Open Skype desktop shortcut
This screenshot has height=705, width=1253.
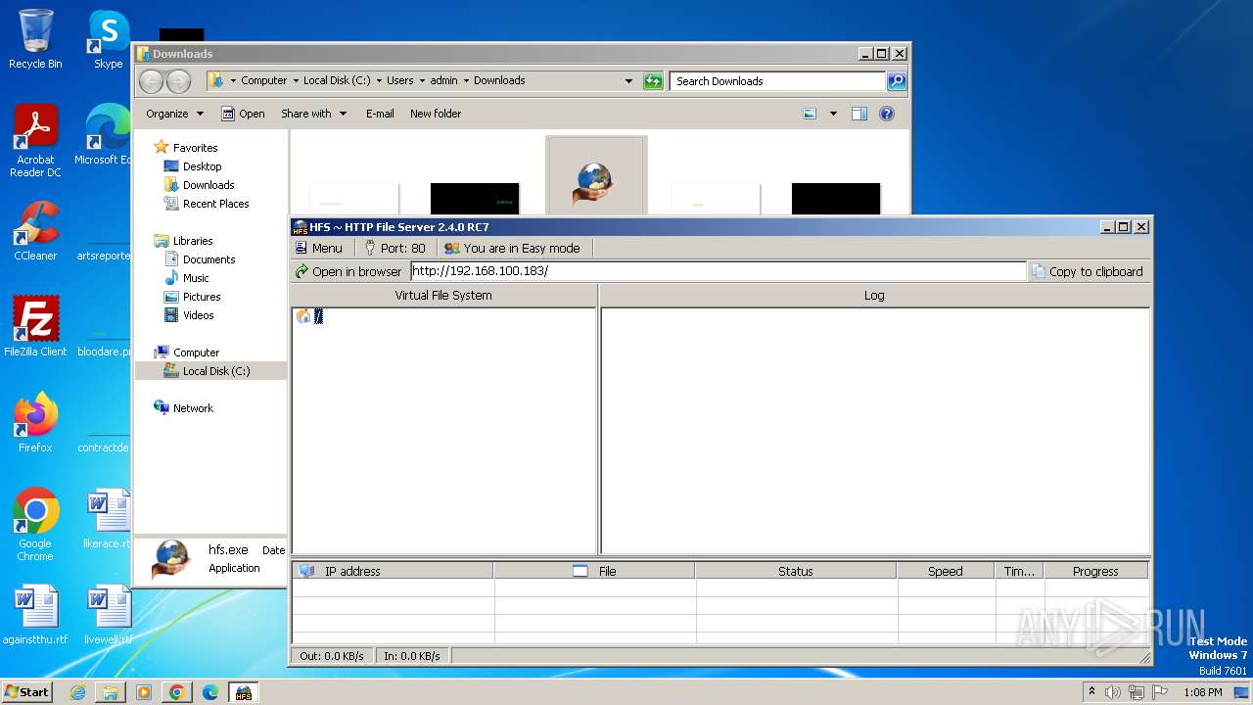108,39
